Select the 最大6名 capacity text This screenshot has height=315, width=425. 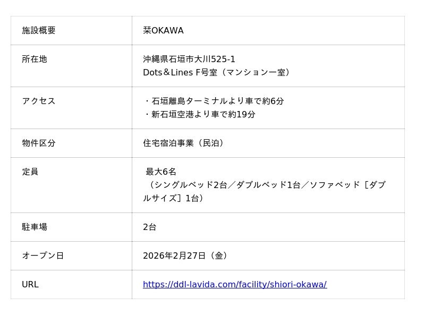(x=161, y=172)
